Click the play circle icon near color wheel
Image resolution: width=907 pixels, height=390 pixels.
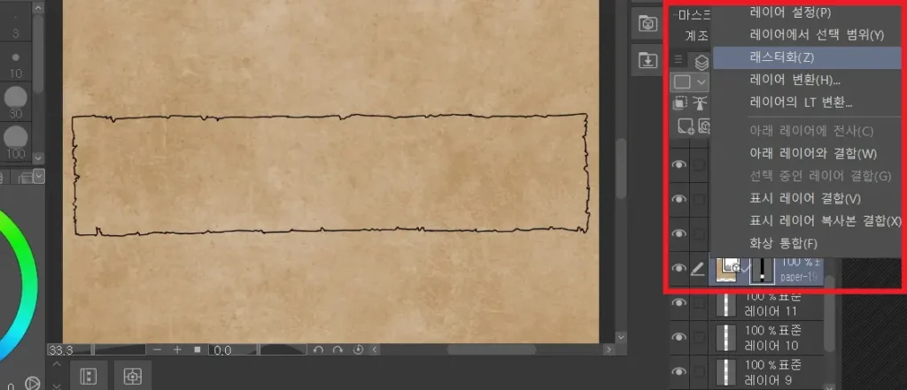point(32,383)
